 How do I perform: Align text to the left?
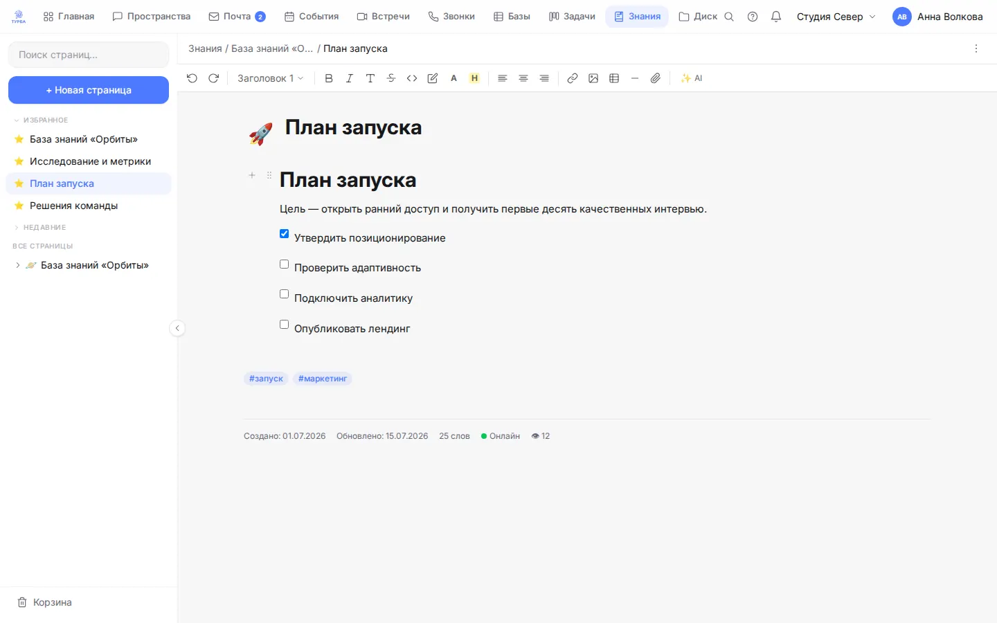point(503,78)
